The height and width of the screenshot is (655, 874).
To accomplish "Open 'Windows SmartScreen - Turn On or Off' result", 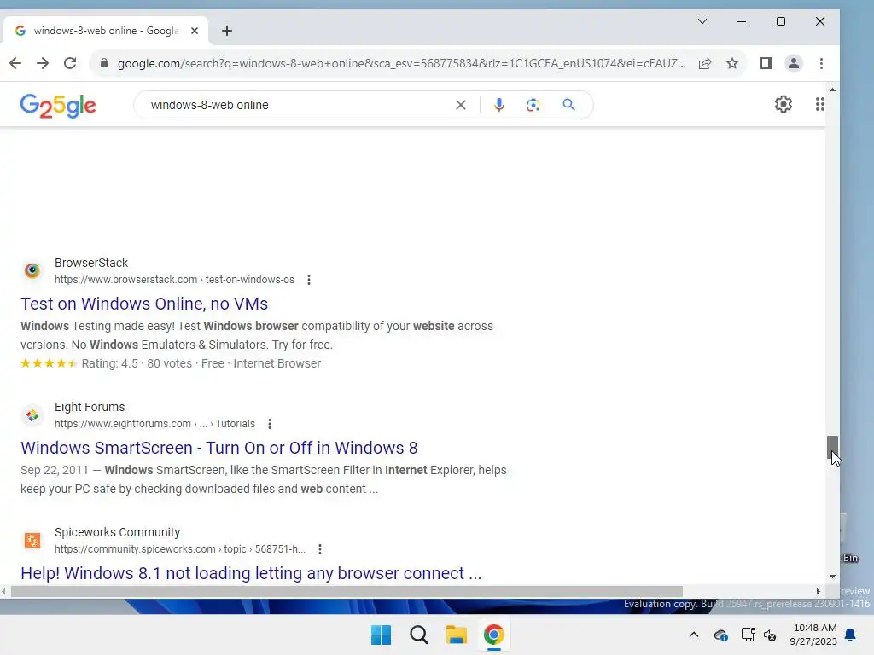I will tap(219, 448).
